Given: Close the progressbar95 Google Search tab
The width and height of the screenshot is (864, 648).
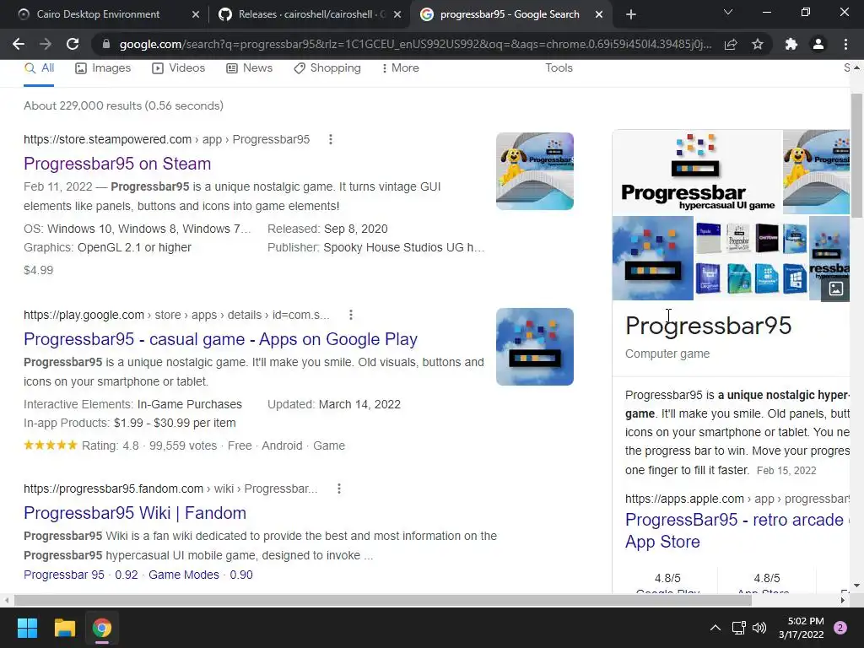Looking at the screenshot, I should (599, 15).
